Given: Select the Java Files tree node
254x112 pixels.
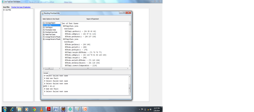Looking at the screenshot, I should (8, 10).
